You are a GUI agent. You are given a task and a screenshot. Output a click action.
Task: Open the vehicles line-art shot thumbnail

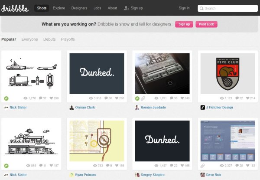coord(31,74)
